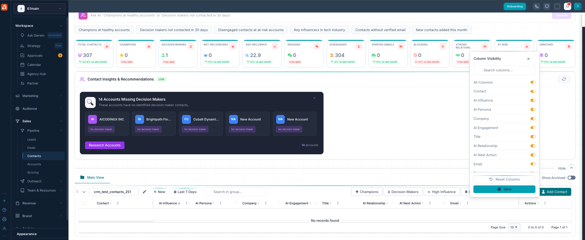Open the Contact column three-dot menu
Viewport: 585px width, 240px height.
pos(118,203)
